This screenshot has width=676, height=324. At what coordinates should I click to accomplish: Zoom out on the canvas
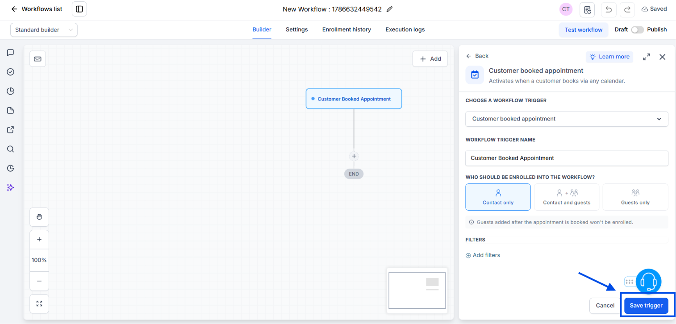(39, 281)
